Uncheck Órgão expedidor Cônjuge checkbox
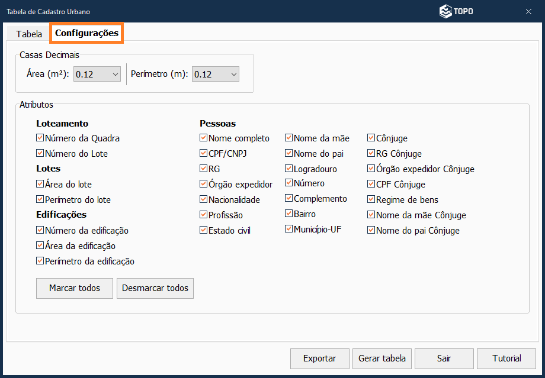The width and height of the screenshot is (545, 378). tap(371, 169)
